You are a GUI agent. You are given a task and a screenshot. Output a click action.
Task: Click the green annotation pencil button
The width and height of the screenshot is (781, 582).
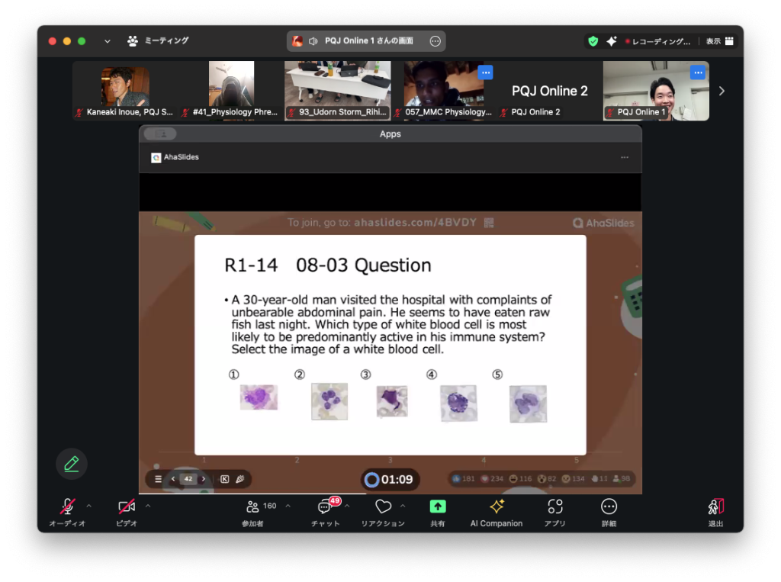(x=72, y=464)
